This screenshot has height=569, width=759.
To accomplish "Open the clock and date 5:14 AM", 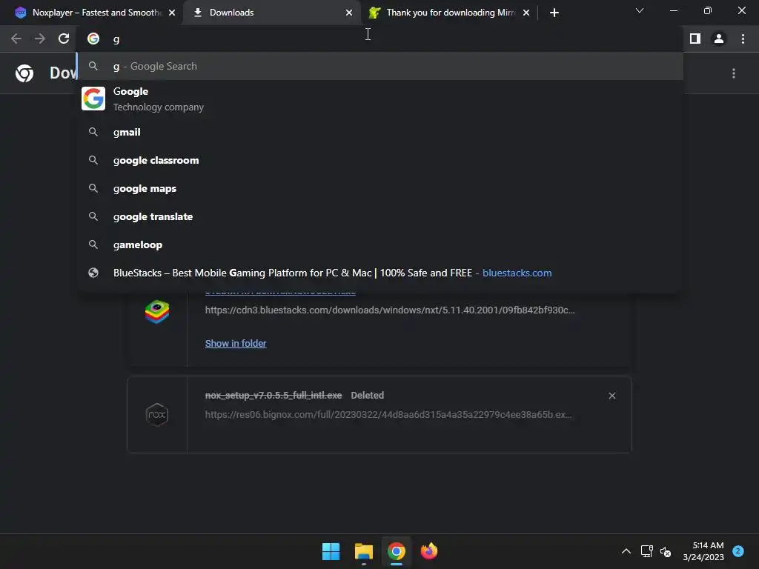I will (703, 551).
